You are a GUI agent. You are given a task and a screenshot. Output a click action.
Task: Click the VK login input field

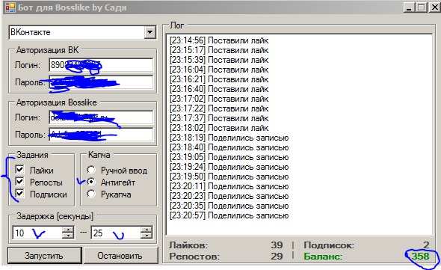pos(101,65)
